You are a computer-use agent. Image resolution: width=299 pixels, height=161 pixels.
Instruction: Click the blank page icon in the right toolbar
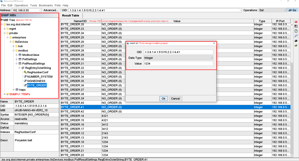296,31
